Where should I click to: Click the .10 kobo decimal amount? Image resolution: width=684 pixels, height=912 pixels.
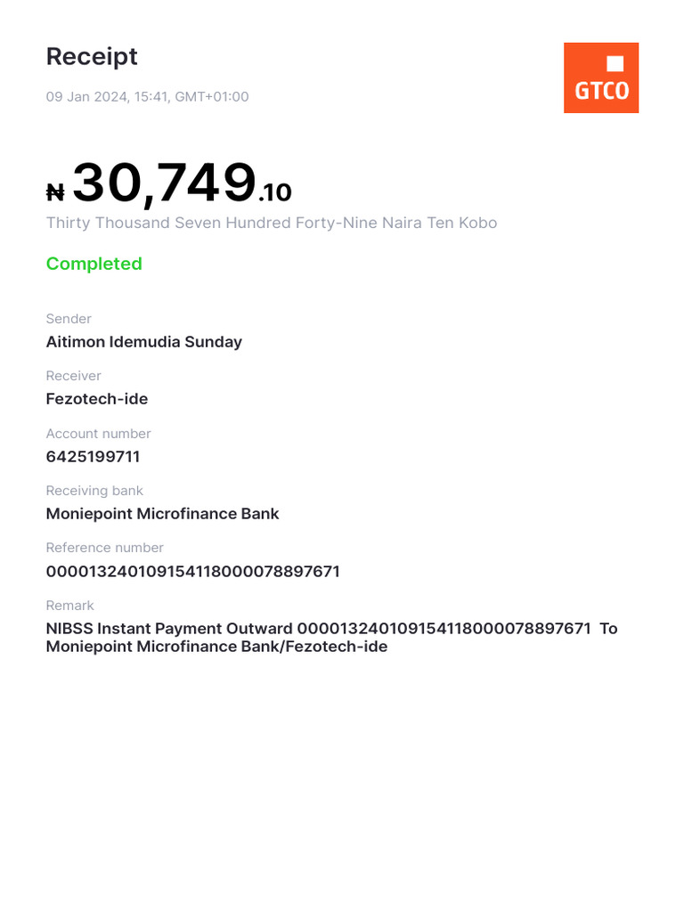click(x=275, y=192)
